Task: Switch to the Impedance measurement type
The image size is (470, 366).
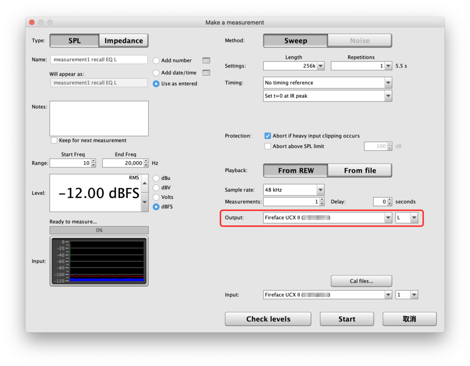Action: coord(123,41)
